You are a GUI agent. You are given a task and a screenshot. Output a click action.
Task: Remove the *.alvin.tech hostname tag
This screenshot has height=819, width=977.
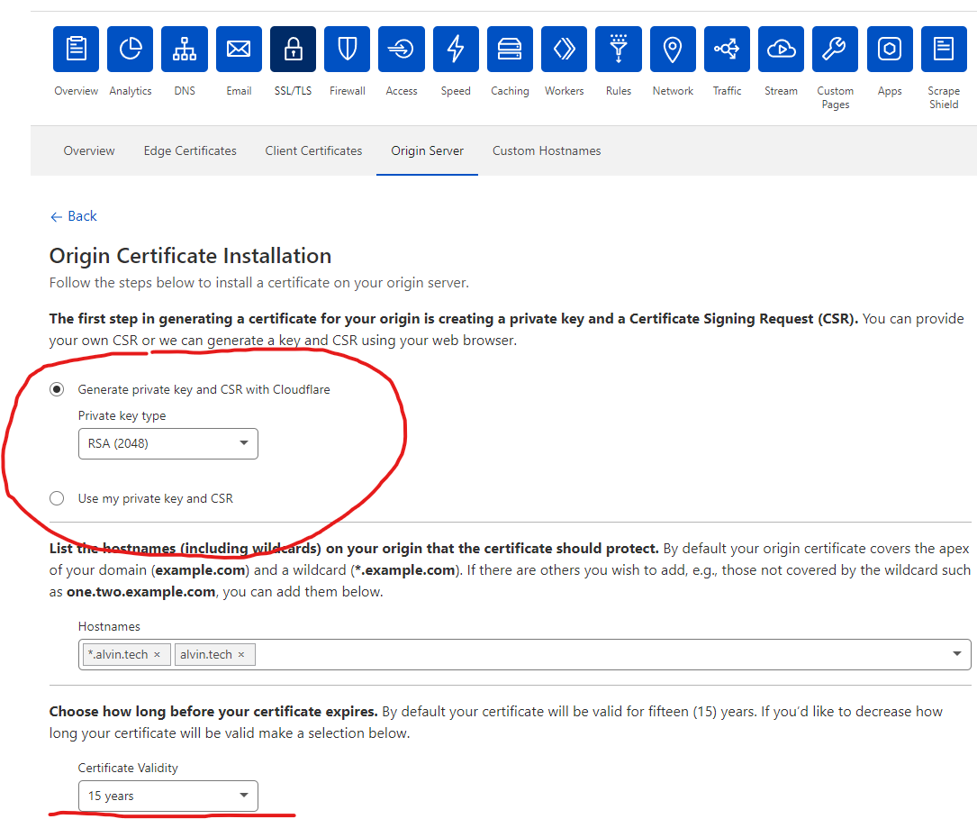(x=157, y=654)
